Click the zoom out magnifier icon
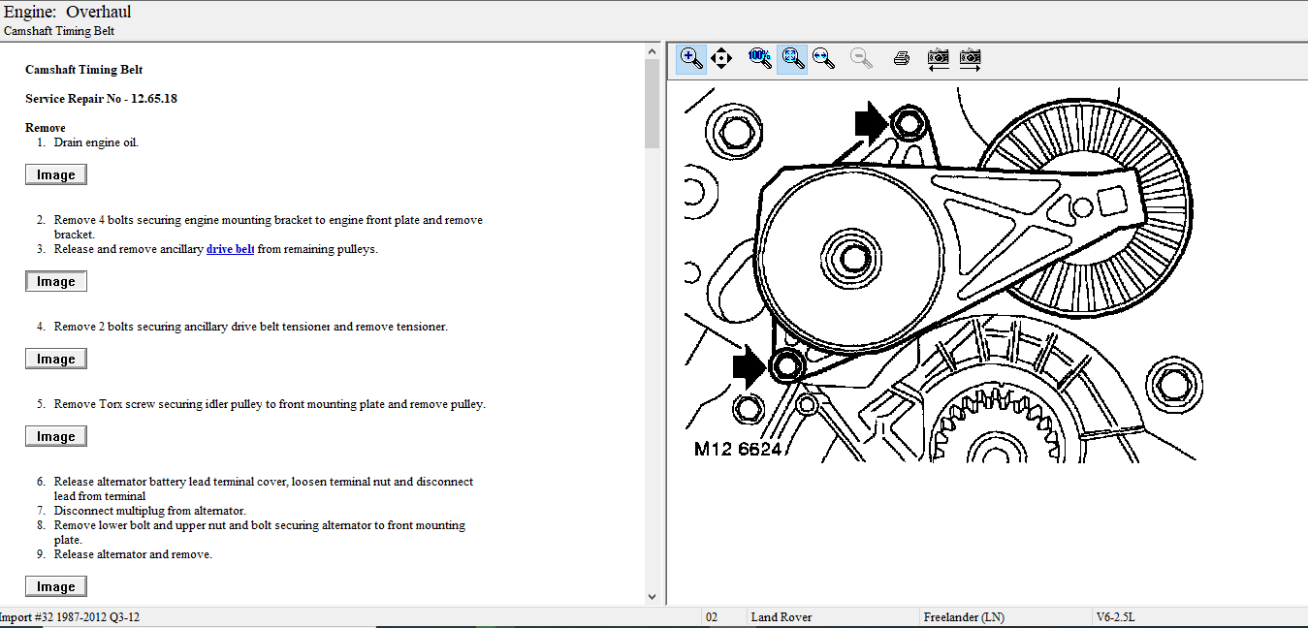The image size is (1308, 628). point(861,59)
